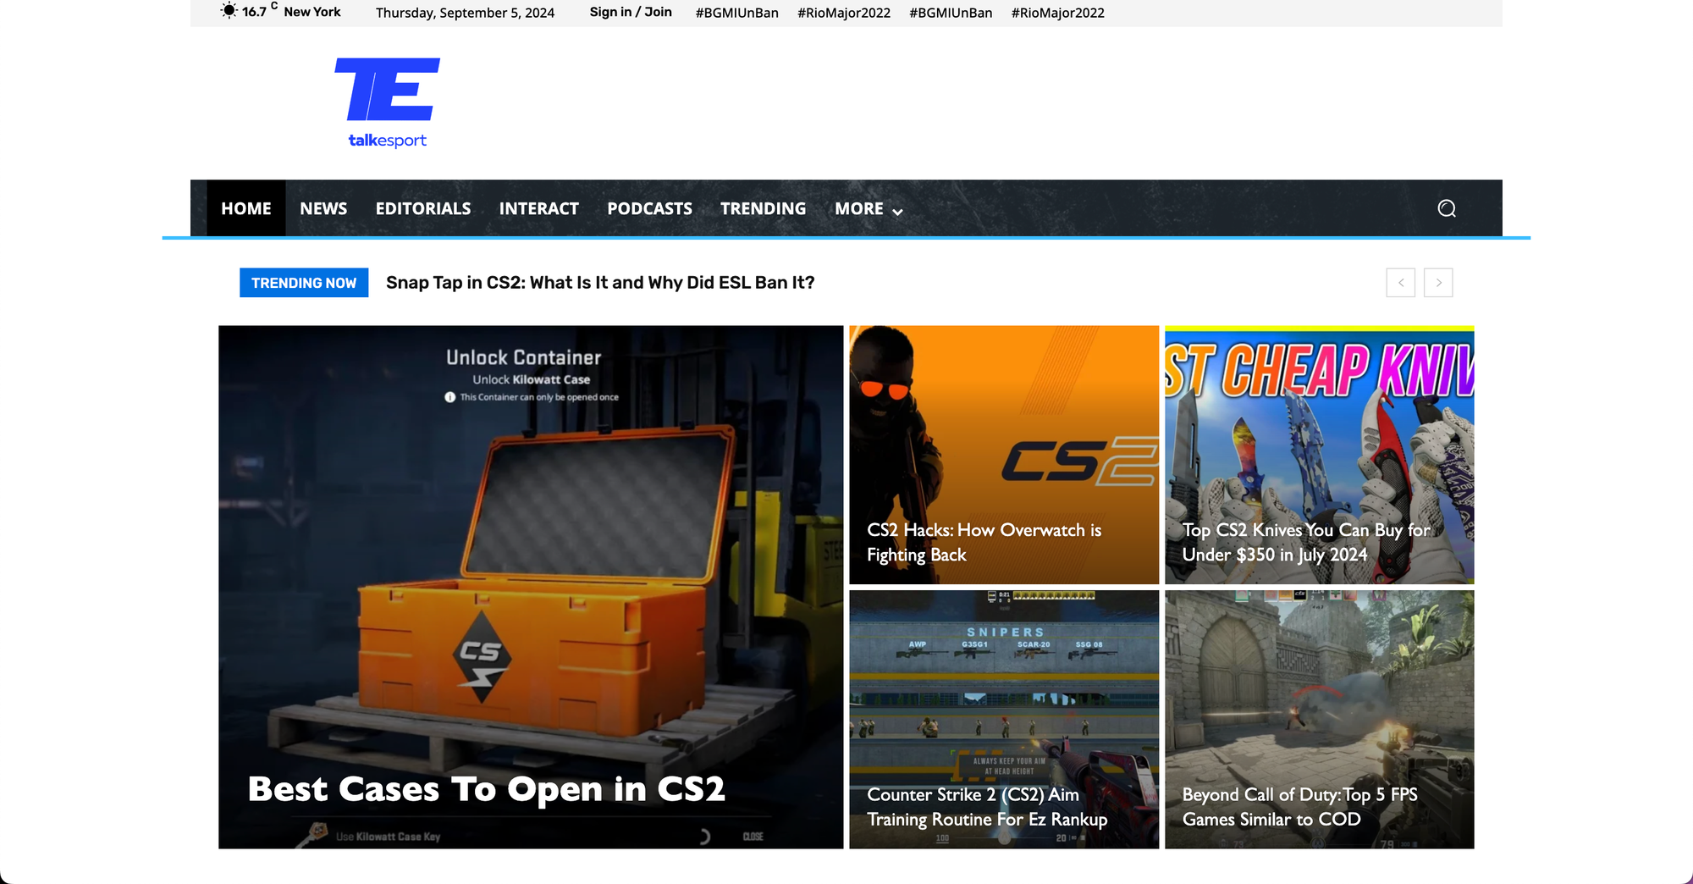Click the 16.7 C temperature reading
1693x884 pixels.
click(260, 10)
